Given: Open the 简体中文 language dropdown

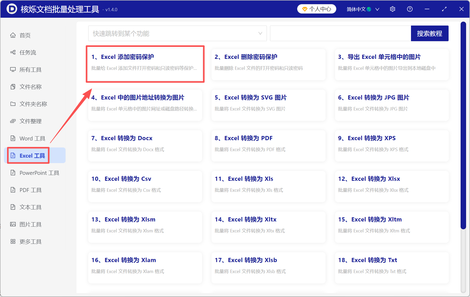Looking at the screenshot, I should (362, 9).
